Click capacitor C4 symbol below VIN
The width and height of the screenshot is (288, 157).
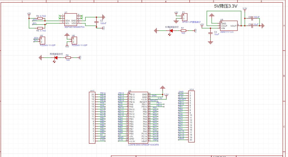pos(210,33)
